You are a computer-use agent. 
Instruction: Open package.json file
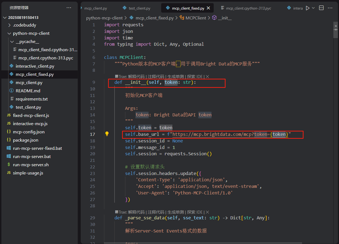pos(25,140)
